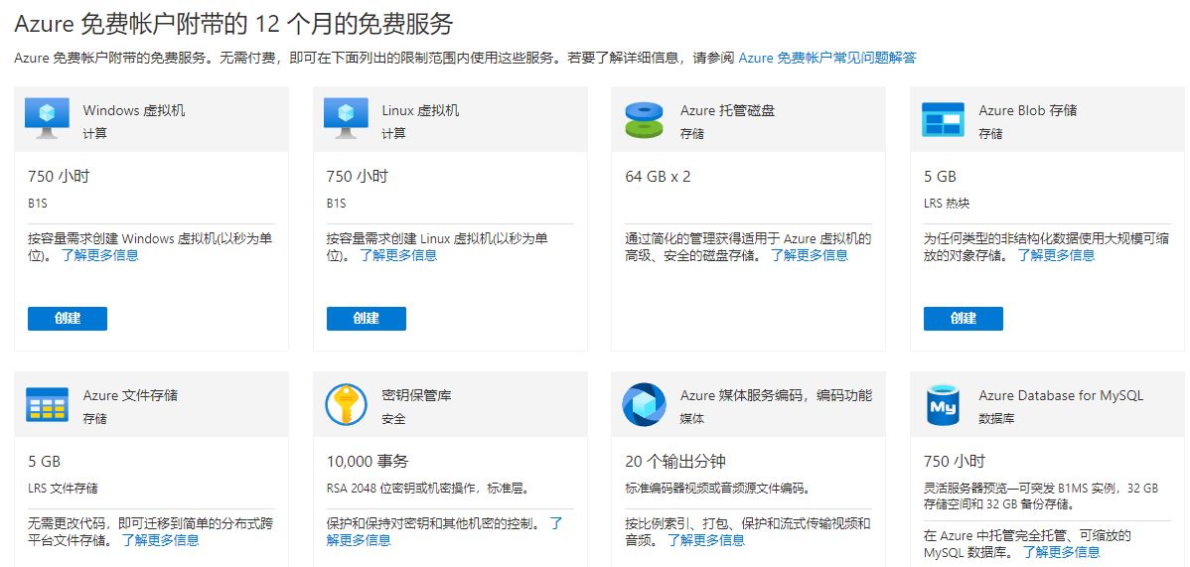Follow 了解更多信息 link in Azure 托管磁盘 card
Image resolution: width=1190 pixels, height=567 pixels.
pyautogui.click(x=810, y=255)
